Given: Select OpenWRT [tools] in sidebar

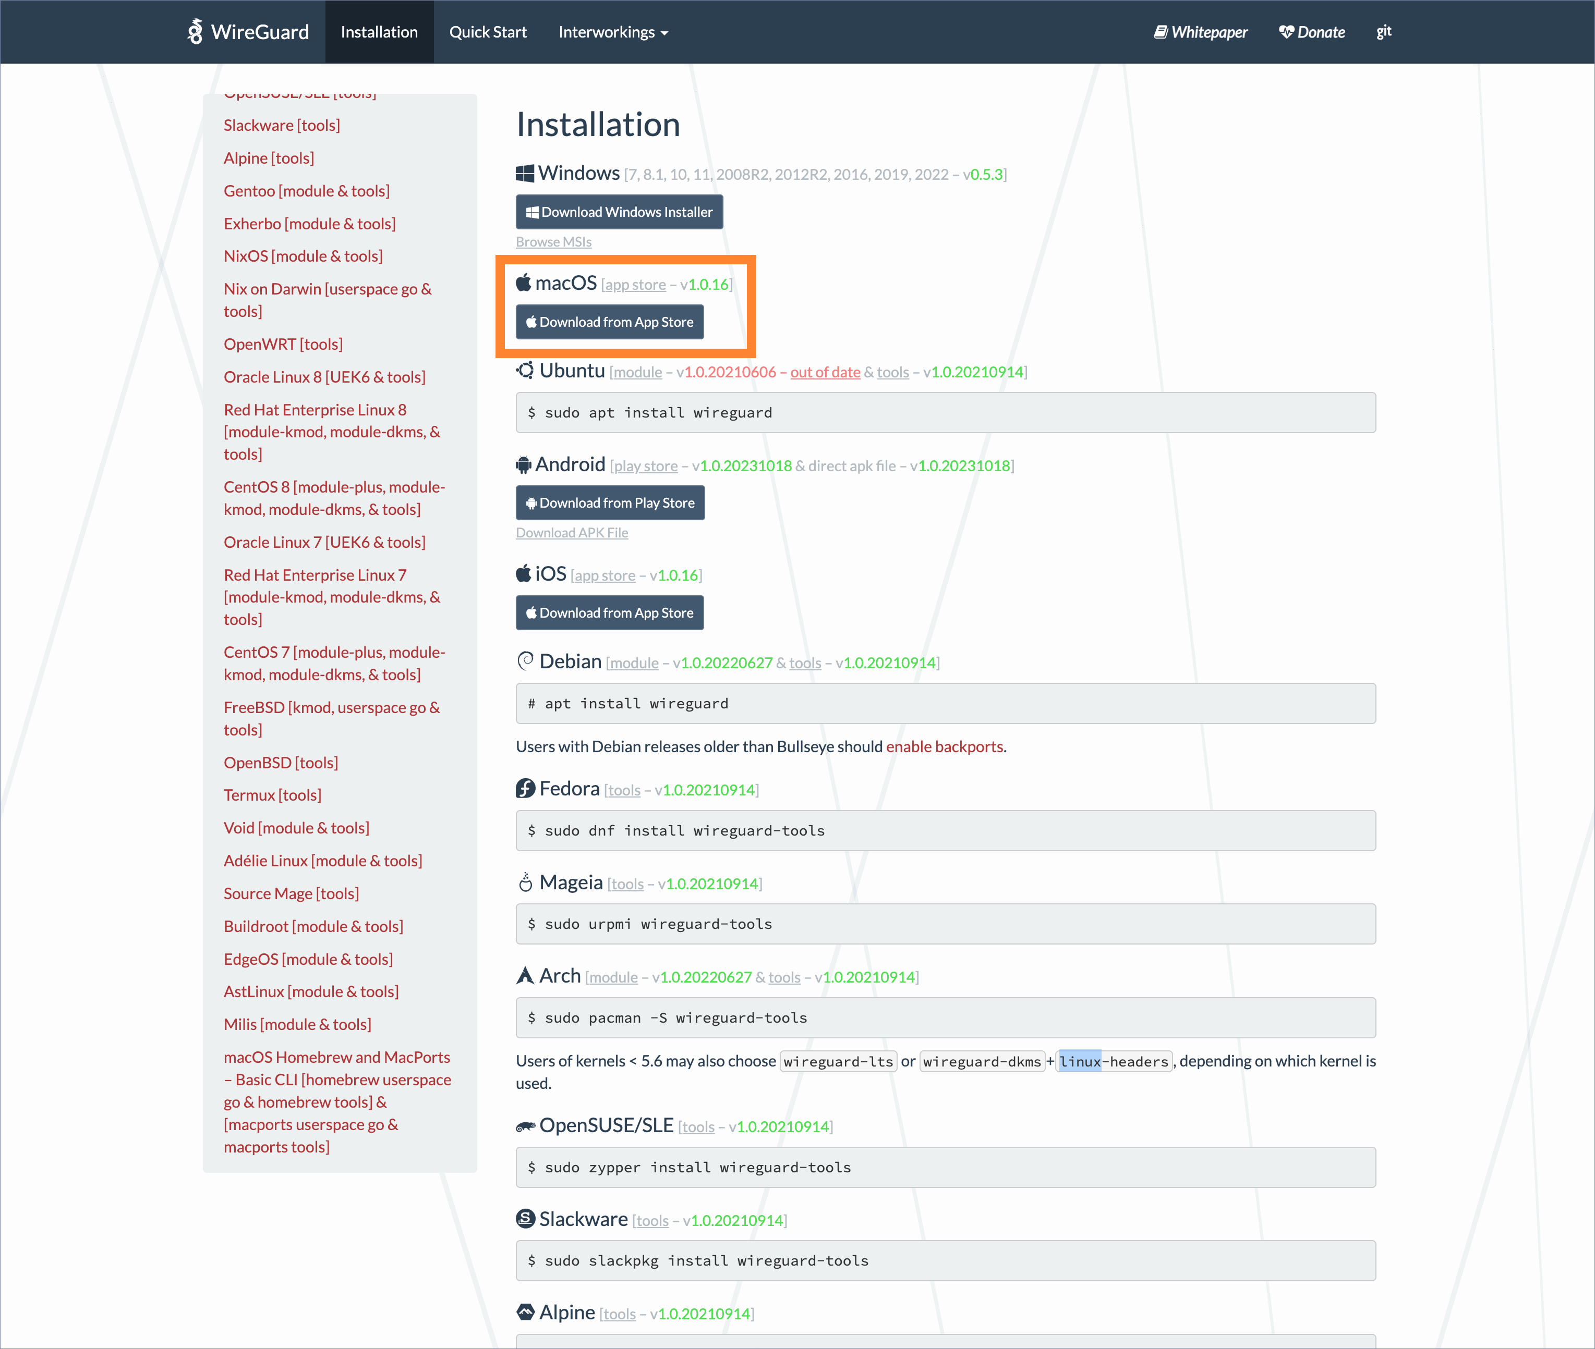Looking at the screenshot, I should [283, 344].
